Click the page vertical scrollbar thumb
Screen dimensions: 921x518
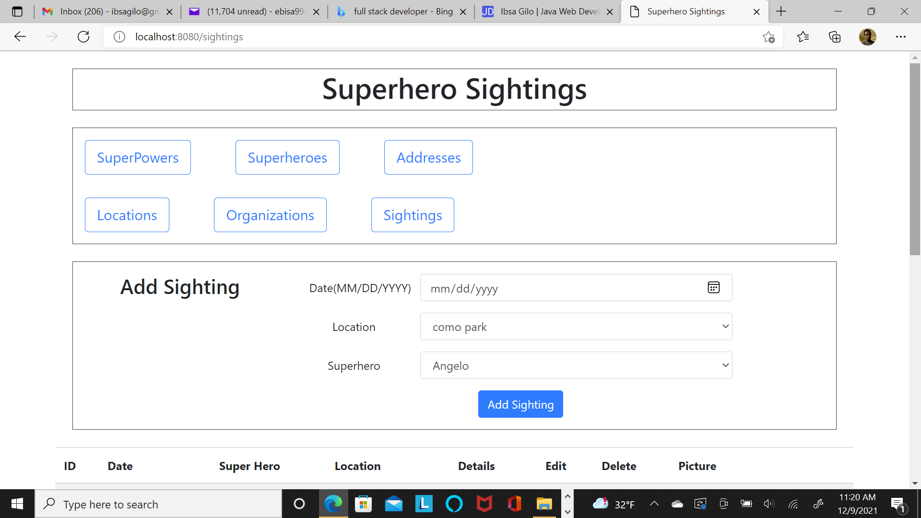tap(915, 158)
